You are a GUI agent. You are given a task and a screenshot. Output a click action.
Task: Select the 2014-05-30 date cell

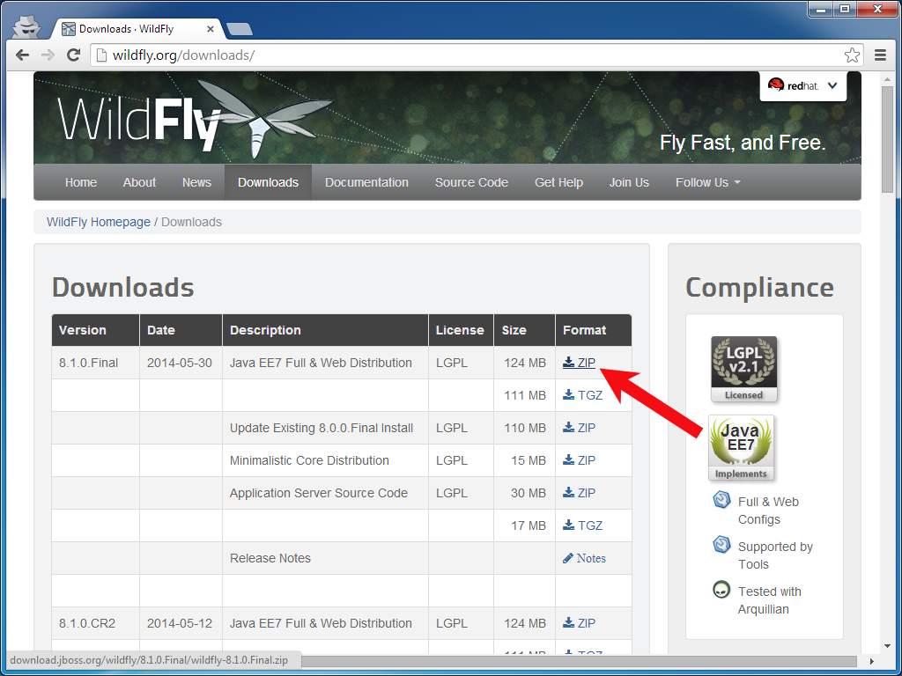pyautogui.click(x=181, y=363)
